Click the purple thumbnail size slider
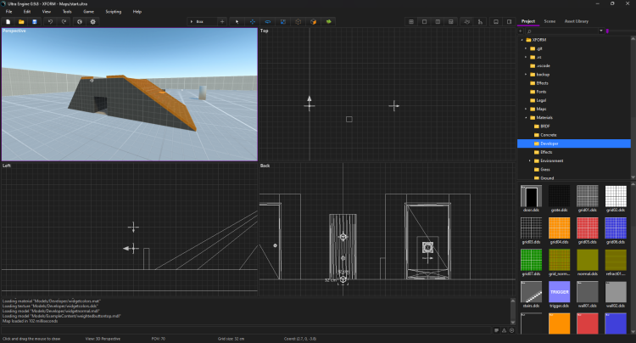This screenshot has height=343, width=636. [607, 31]
